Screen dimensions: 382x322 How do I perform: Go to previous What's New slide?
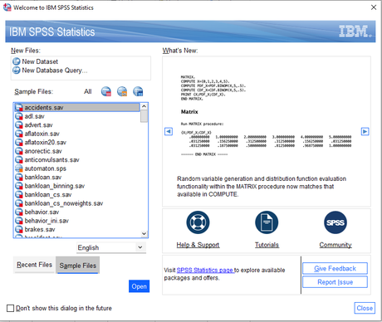pyautogui.click(x=169, y=131)
